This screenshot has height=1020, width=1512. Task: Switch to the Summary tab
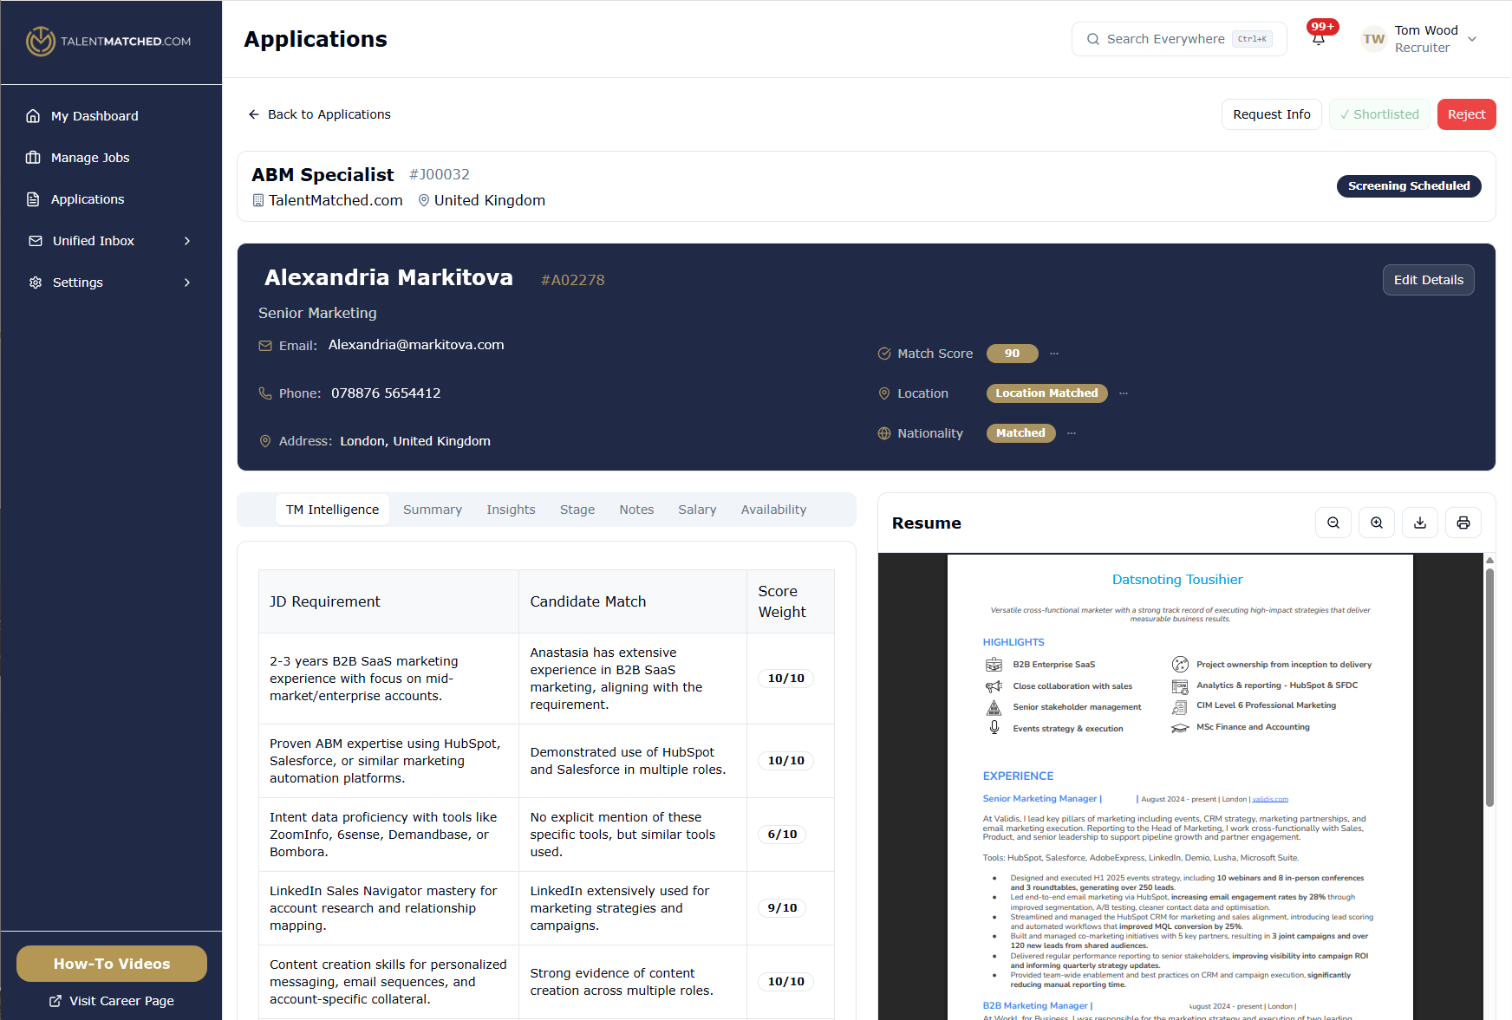click(433, 510)
